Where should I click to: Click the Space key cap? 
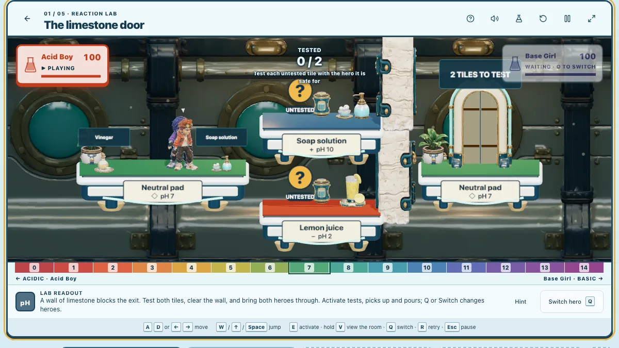(256, 327)
